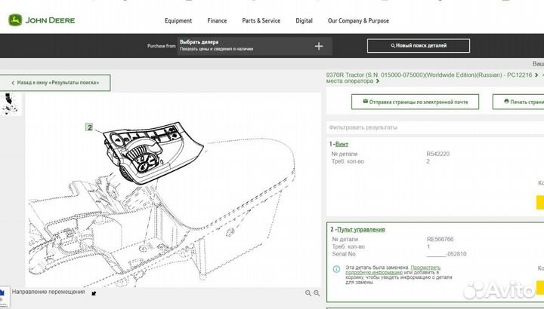Image resolution: width=544 pixels, height=309 pixels.
Task: Click the zoom out magnifier on diagram
Action: pos(308,292)
